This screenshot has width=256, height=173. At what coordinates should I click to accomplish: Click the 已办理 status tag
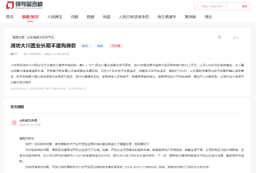(x=116, y=46)
